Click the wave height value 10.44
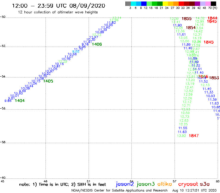 pyautogui.click(x=29, y=86)
